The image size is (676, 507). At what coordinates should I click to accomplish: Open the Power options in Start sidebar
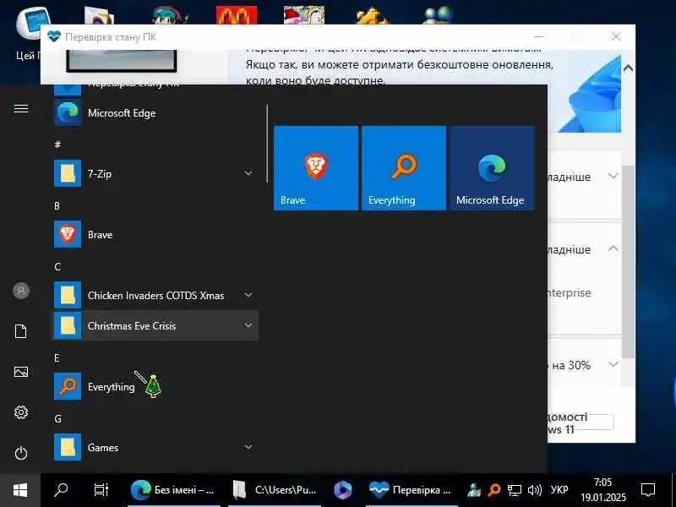(20, 453)
